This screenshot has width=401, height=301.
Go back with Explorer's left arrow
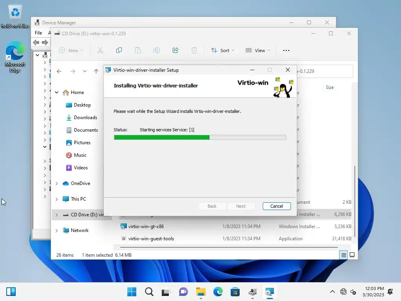59,71
